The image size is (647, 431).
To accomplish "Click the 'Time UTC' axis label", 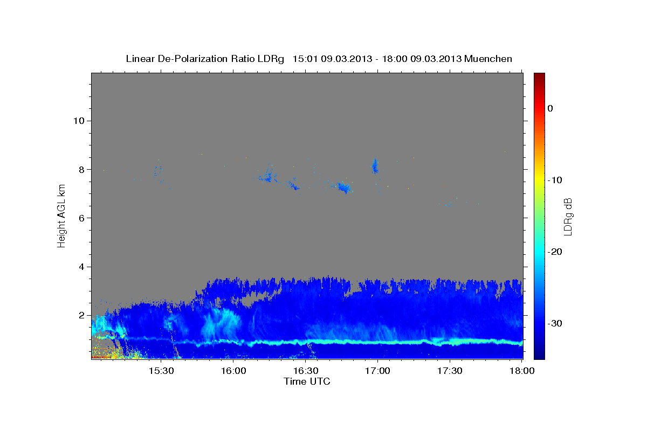I will click(x=307, y=381).
